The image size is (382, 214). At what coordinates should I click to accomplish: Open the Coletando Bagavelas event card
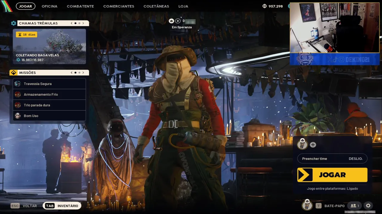(x=49, y=46)
